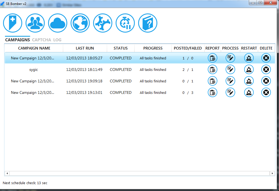Click SB Bomber v2 rocket title icon
Image resolution: width=279 pixels, height=191 pixels.
click(x=2, y=4)
